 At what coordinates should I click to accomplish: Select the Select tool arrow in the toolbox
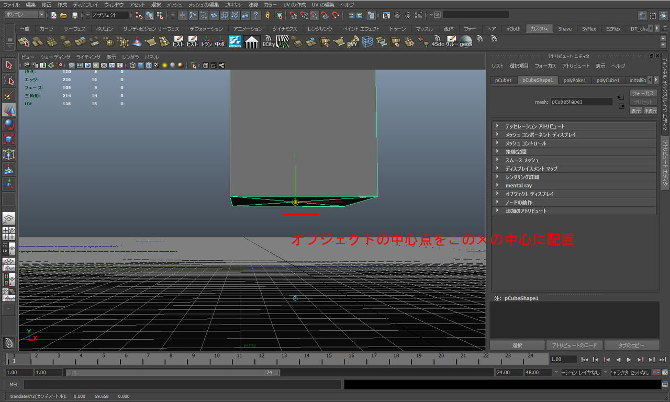(x=9, y=64)
